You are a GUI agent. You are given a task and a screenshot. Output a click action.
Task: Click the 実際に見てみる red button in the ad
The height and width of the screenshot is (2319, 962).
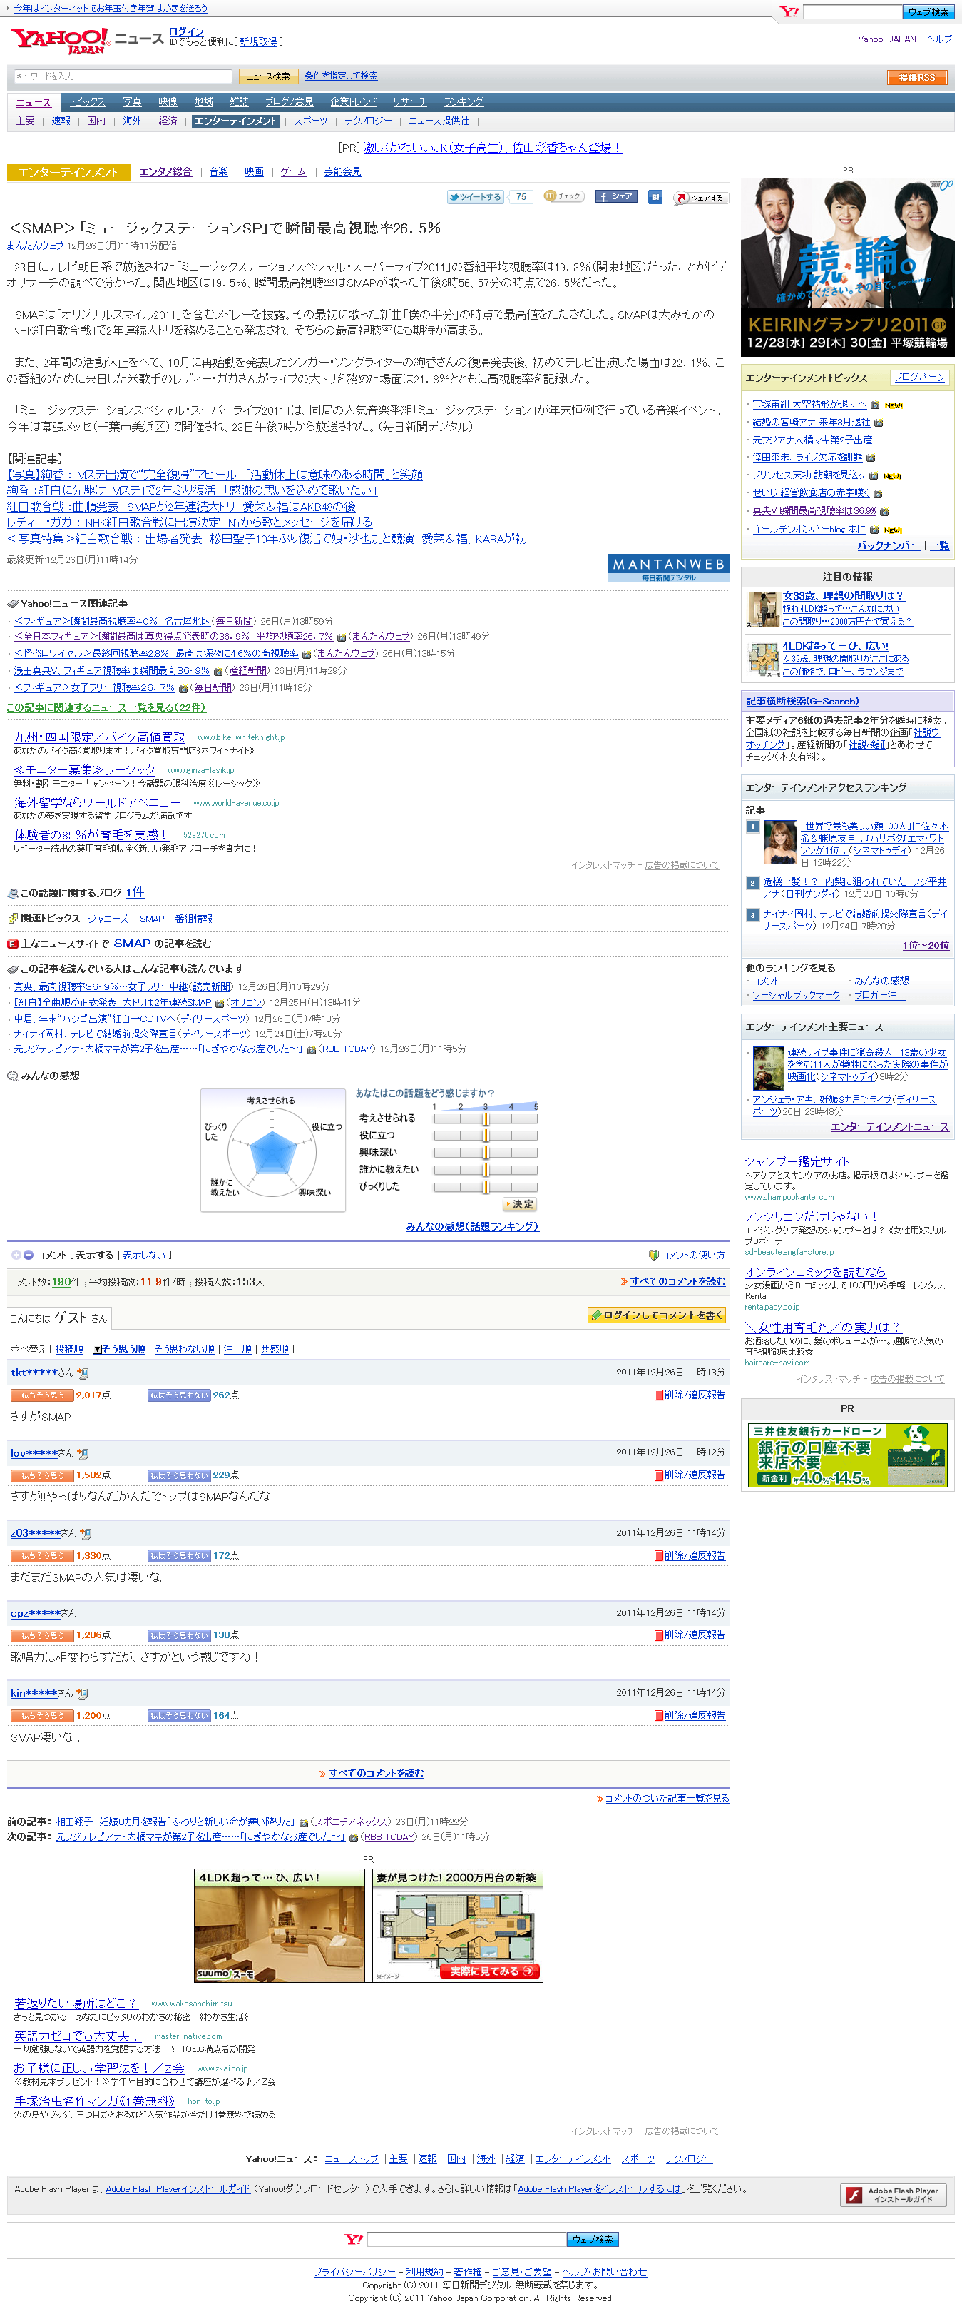pos(489,1971)
